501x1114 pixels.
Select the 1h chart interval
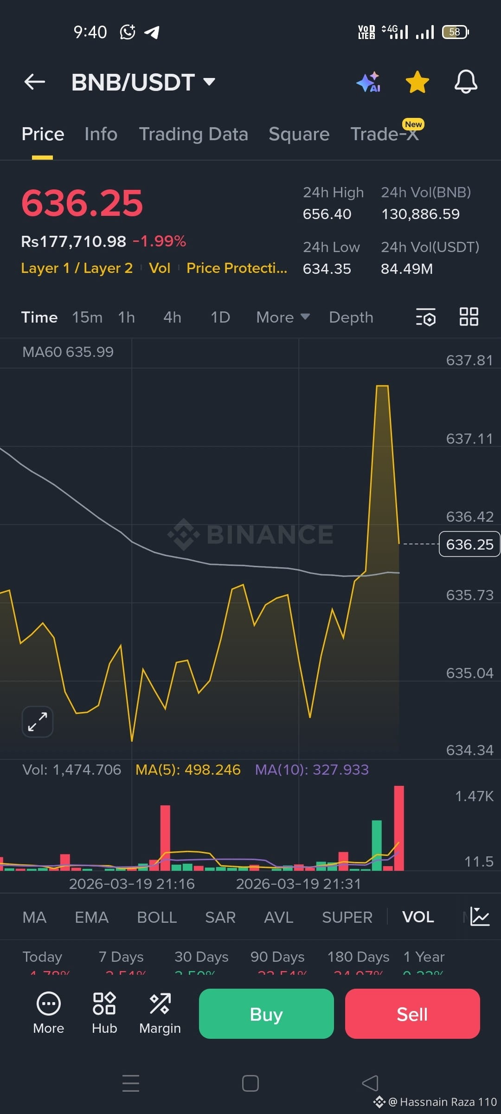126,317
